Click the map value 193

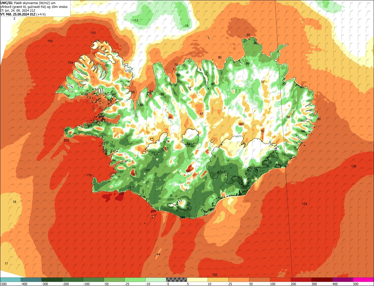188,171
